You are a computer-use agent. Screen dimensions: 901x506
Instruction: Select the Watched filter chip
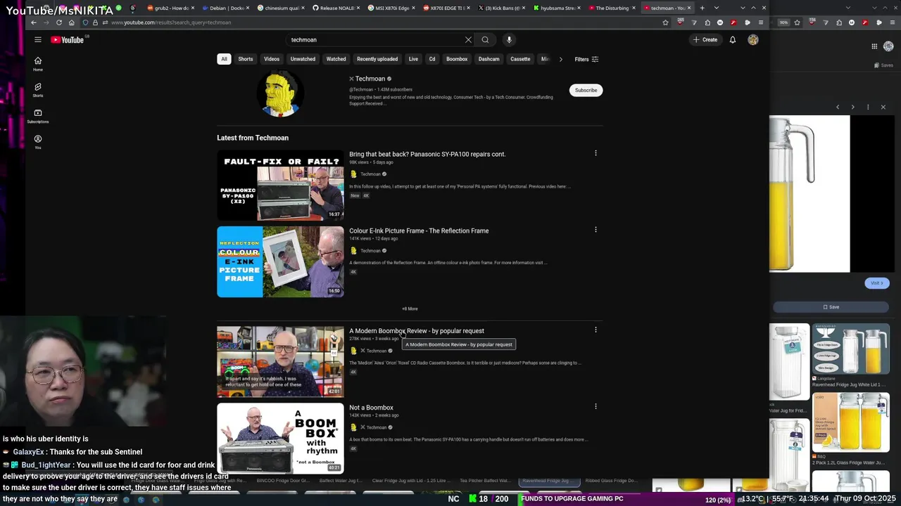336,59
